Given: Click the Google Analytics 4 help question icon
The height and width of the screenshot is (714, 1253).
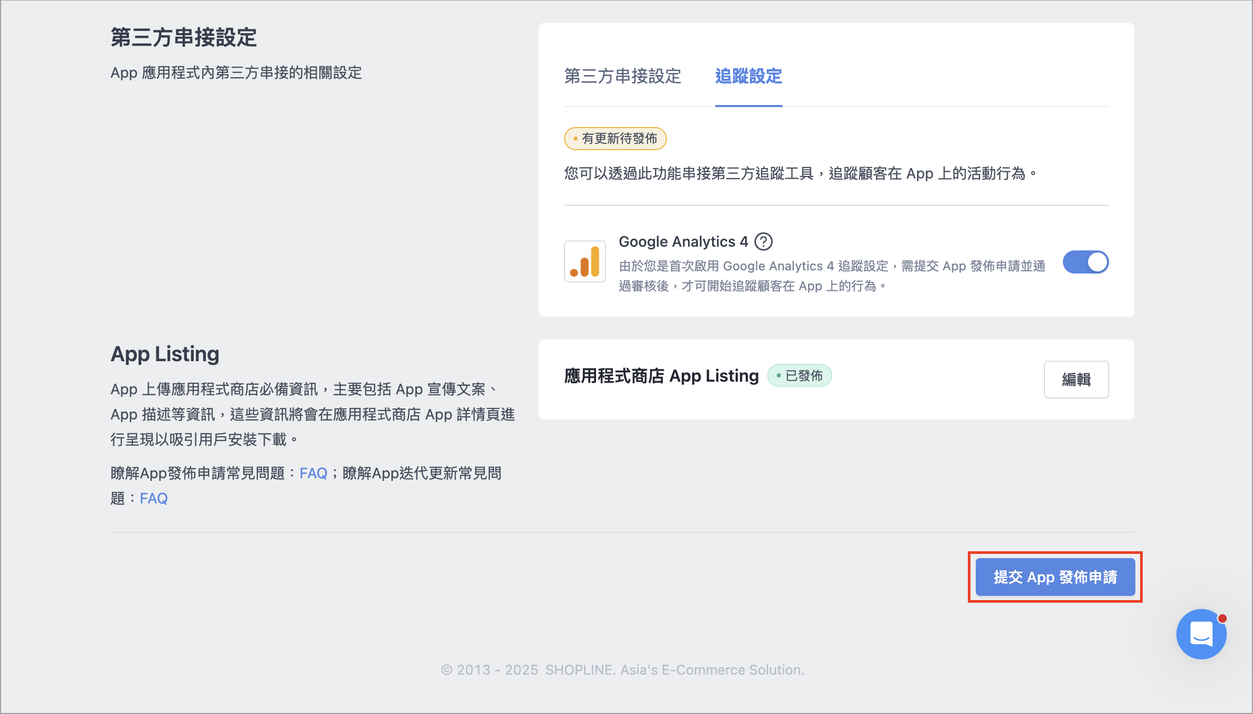Looking at the screenshot, I should click(x=763, y=241).
